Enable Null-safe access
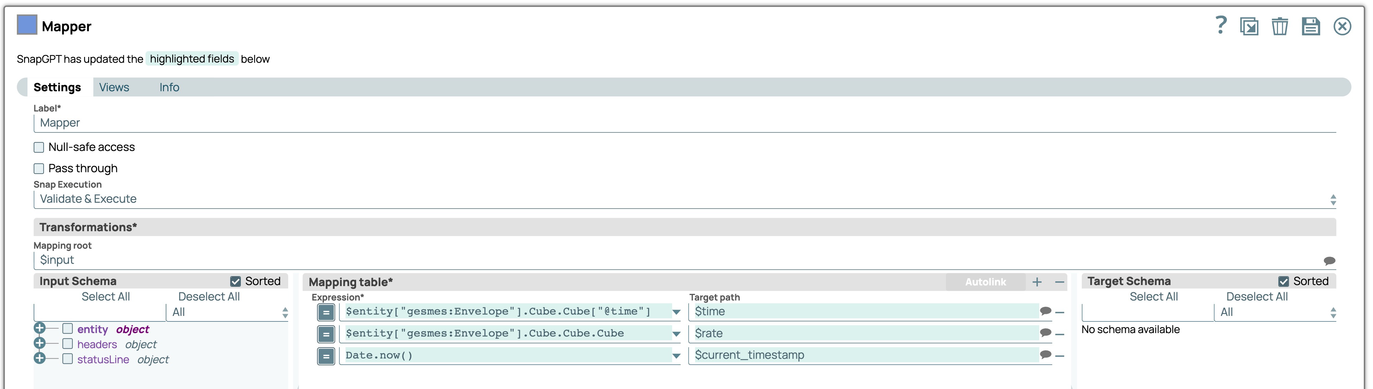The width and height of the screenshot is (1373, 389). [x=38, y=147]
